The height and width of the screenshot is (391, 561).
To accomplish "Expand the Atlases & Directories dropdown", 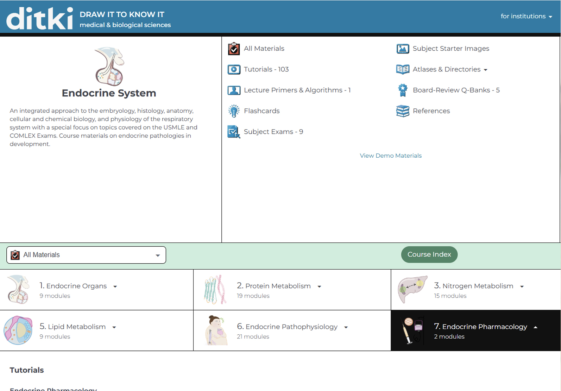I will 486,70.
